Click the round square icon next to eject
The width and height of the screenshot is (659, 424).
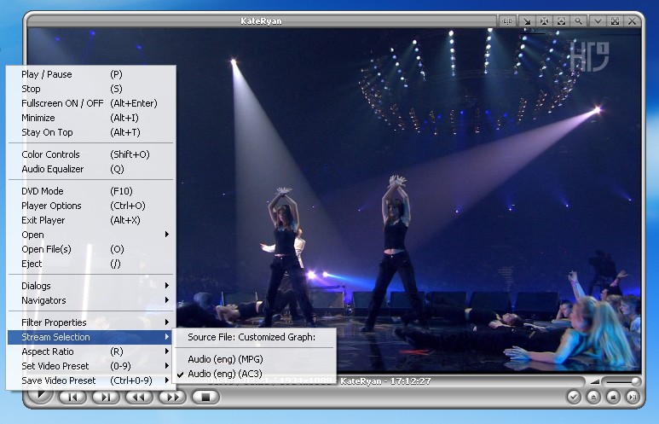point(613,397)
